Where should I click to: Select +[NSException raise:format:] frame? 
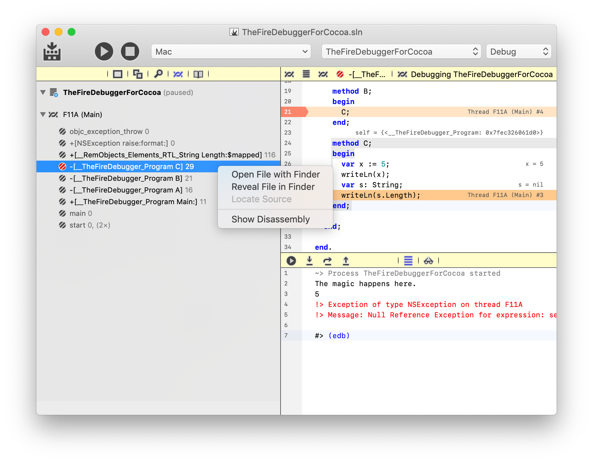158,143
